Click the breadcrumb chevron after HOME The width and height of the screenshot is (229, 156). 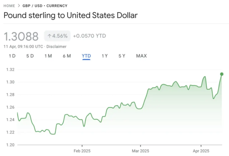click(19, 6)
